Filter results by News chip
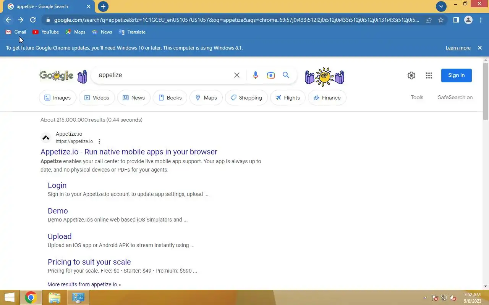The image size is (489, 305). coord(134,98)
